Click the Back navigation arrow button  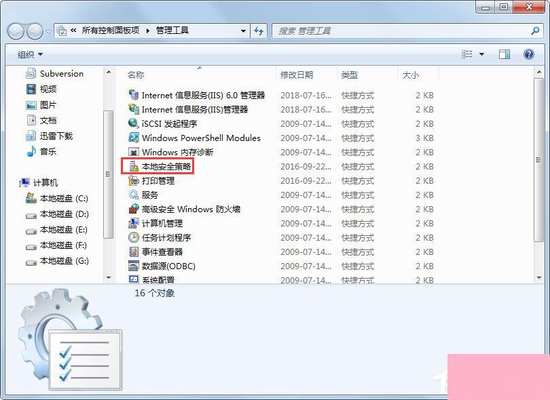click(16, 31)
